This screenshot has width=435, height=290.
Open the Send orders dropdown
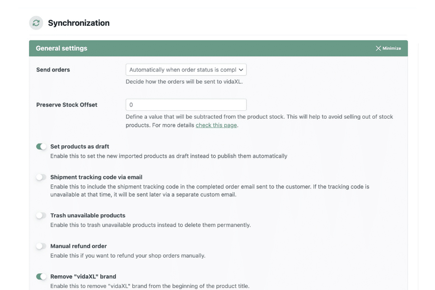click(186, 70)
